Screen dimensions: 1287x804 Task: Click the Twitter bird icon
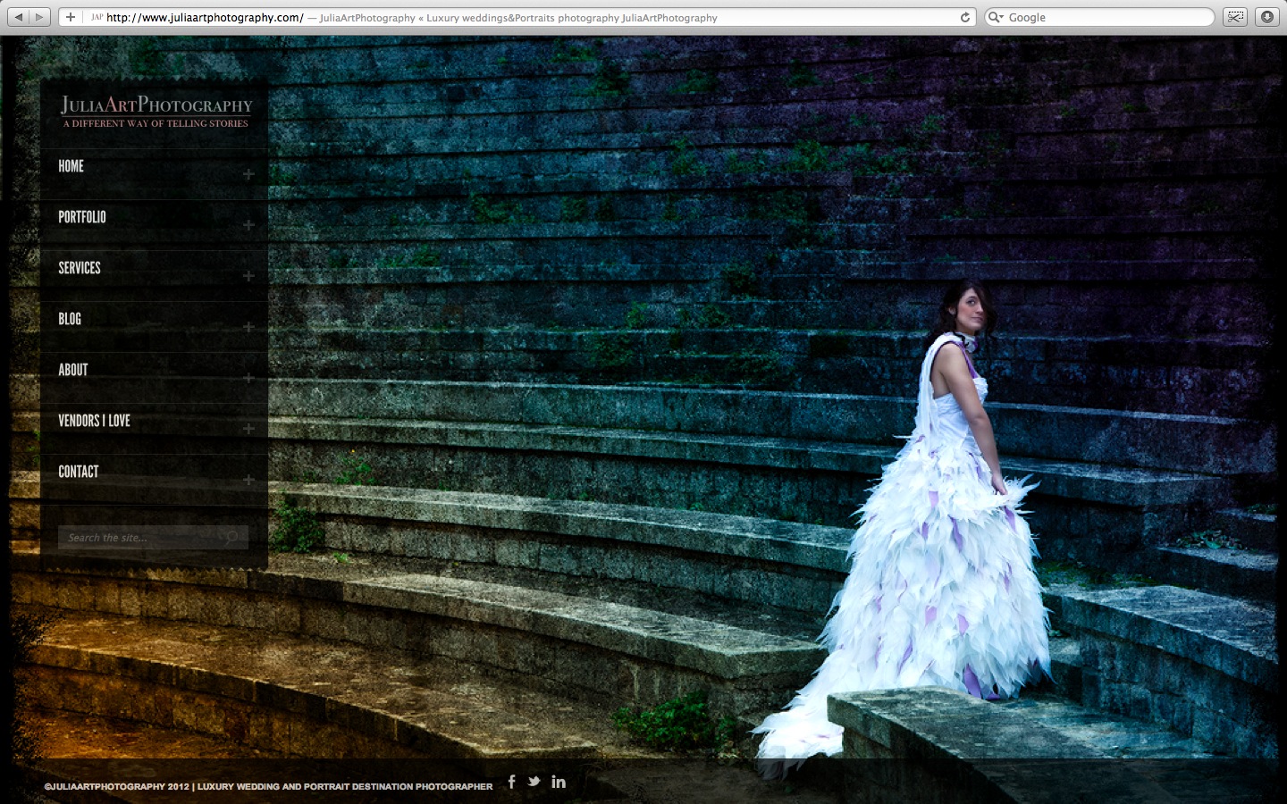(x=534, y=782)
